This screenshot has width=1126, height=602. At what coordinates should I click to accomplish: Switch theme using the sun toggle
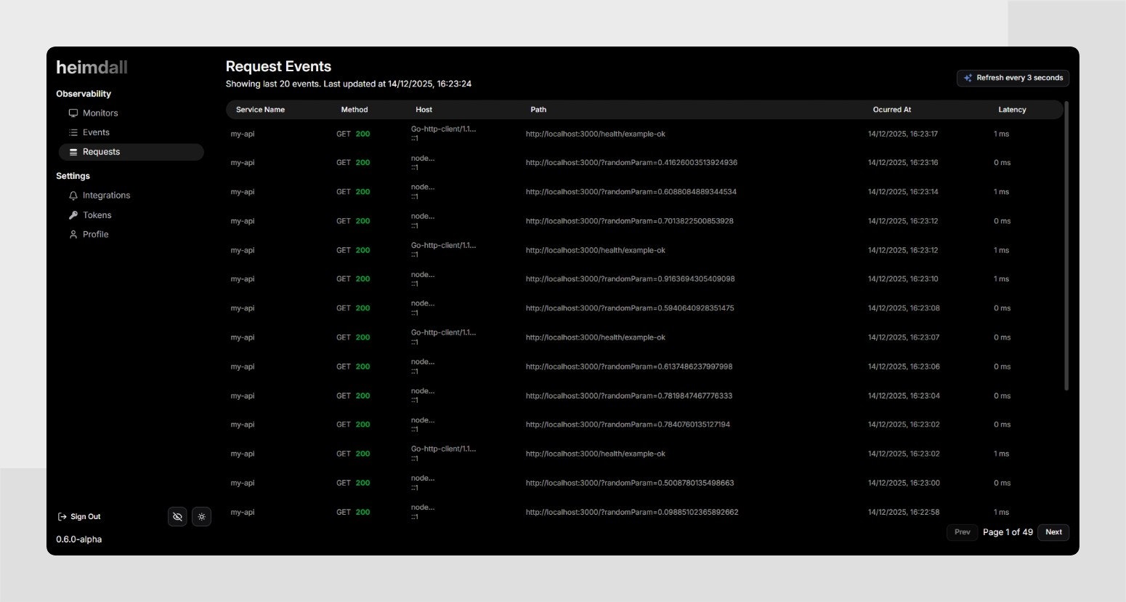tap(201, 516)
